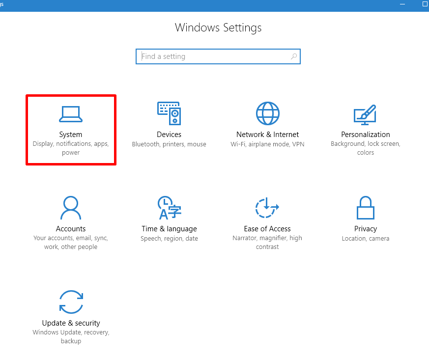Click 'Speech, region, date' description

click(x=169, y=238)
